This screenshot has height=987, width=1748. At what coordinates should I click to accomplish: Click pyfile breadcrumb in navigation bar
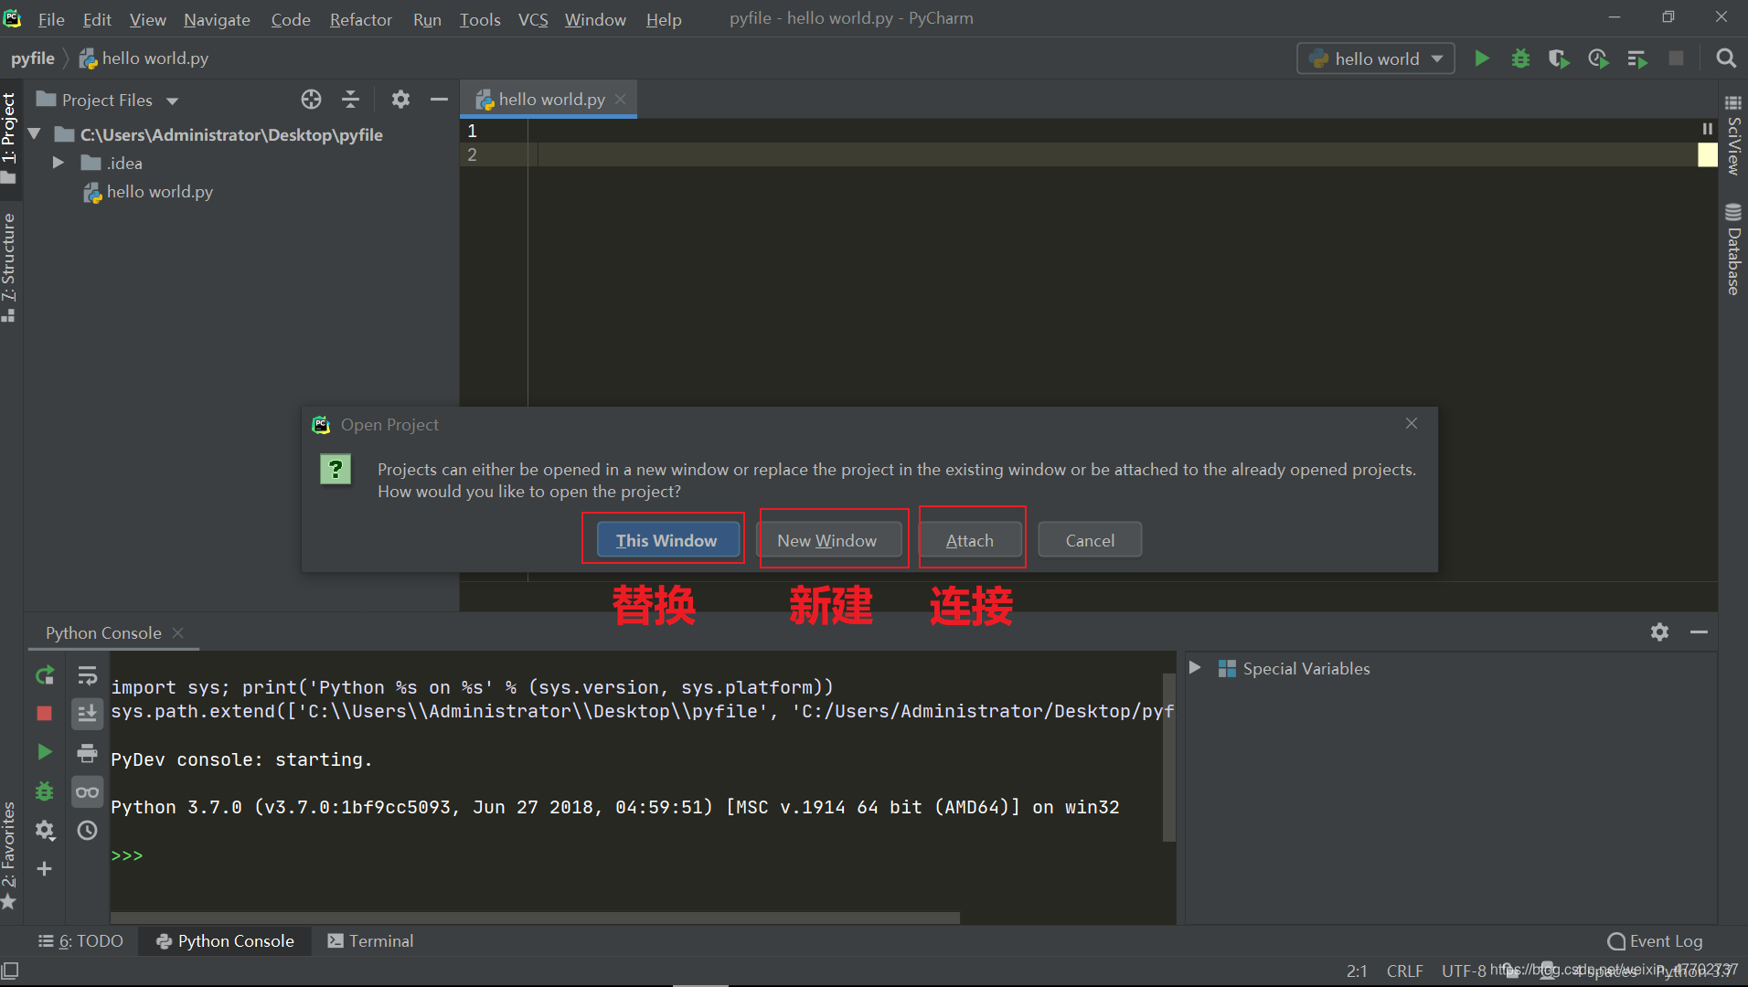(33, 58)
